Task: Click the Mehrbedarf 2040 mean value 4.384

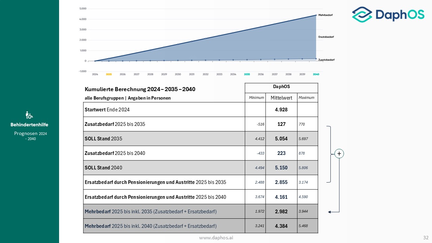Action: pyautogui.click(x=281, y=226)
